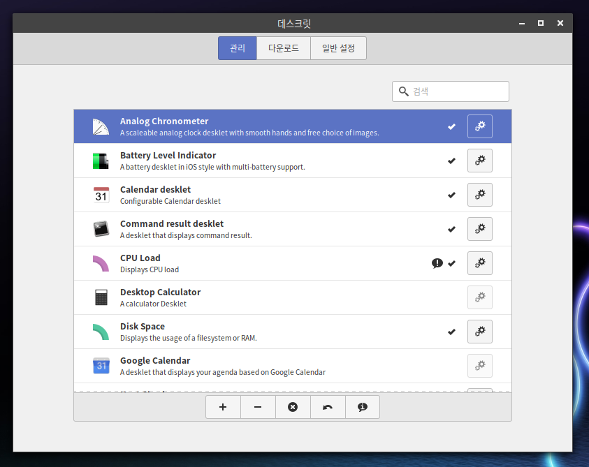Image resolution: width=589 pixels, height=467 pixels.
Task: Click the info bubble button
Action: coord(363,407)
